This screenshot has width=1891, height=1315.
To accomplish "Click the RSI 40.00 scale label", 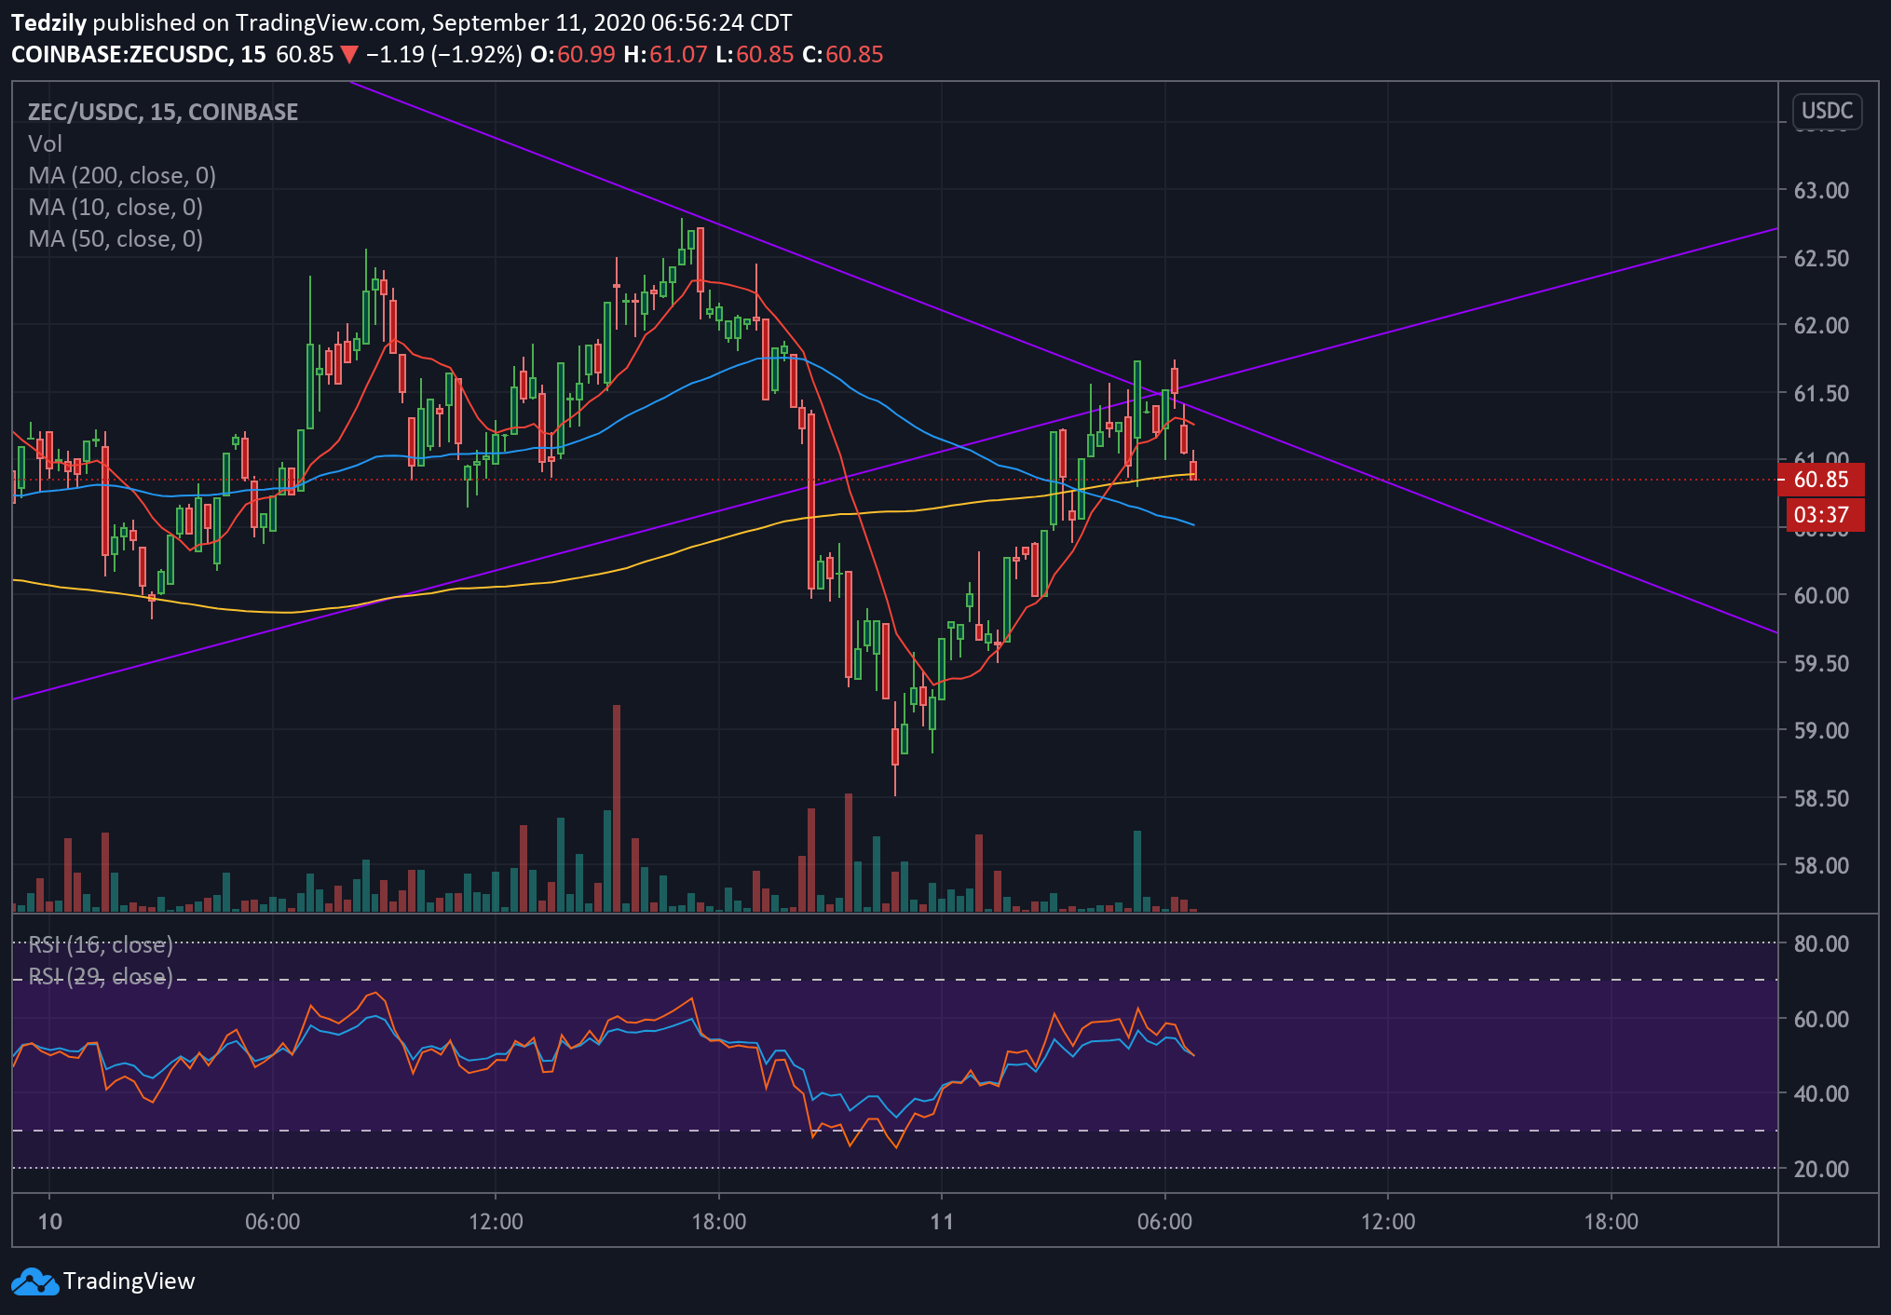I will 1821,1093.
